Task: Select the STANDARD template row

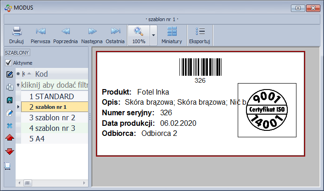Action: (54, 96)
